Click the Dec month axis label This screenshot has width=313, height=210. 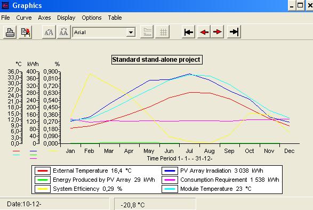click(x=289, y=151)
